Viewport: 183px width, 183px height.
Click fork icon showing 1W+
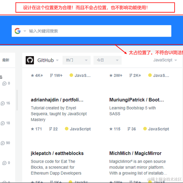[x=51, y=76]
